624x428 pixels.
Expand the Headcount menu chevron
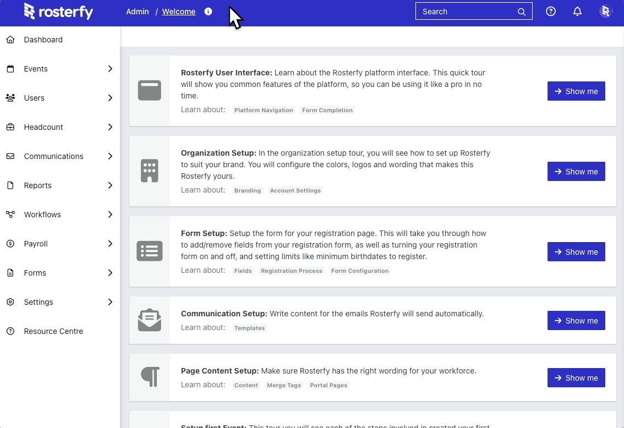point(110,127)
